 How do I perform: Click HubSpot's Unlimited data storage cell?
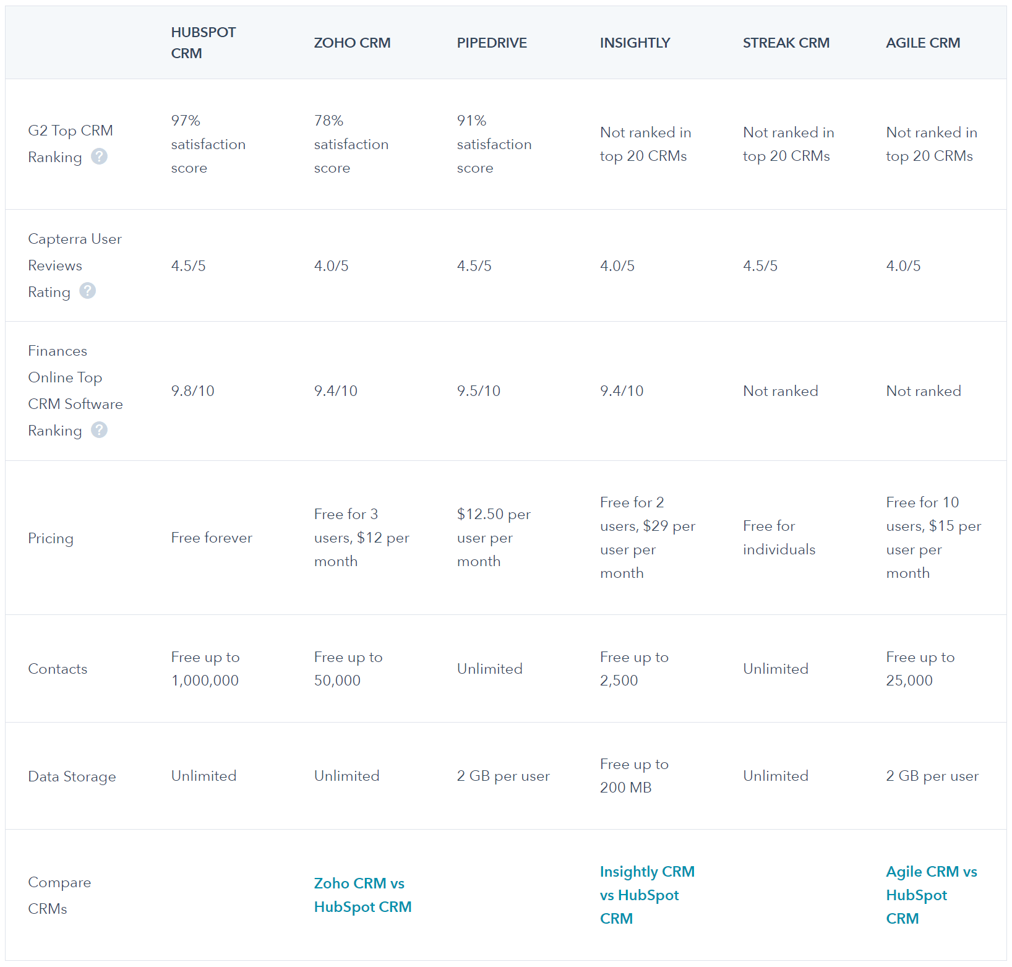pos(204,775)
